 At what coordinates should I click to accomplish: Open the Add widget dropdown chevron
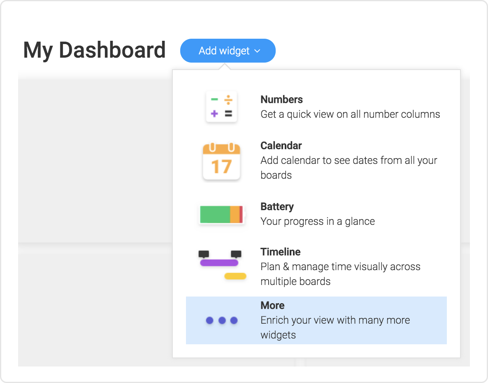coord(258,51)
